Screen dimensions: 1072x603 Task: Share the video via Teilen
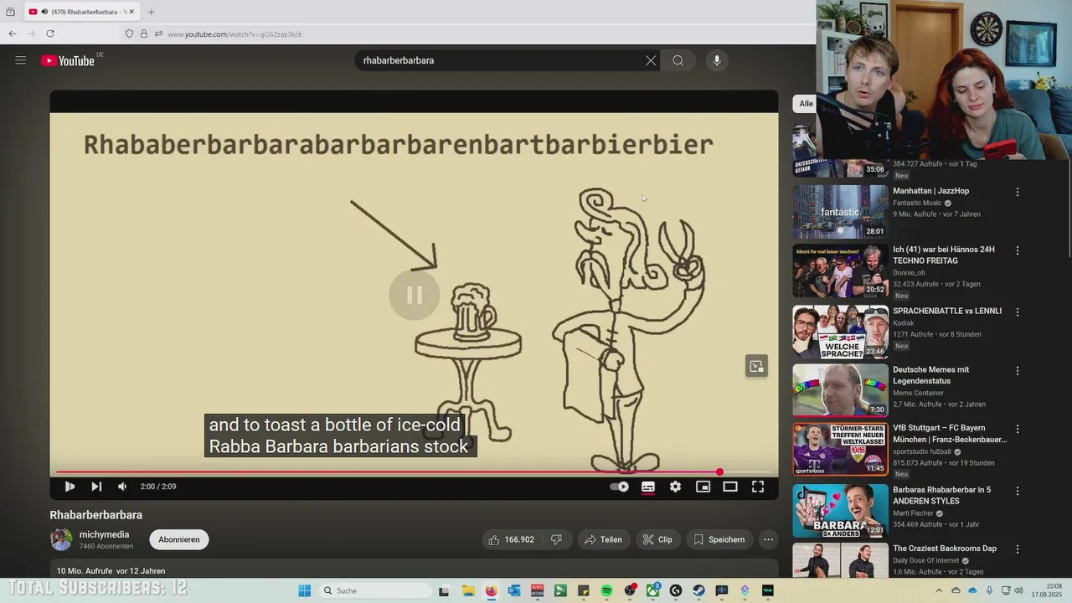pyautogui.click(x=603, y=540)
